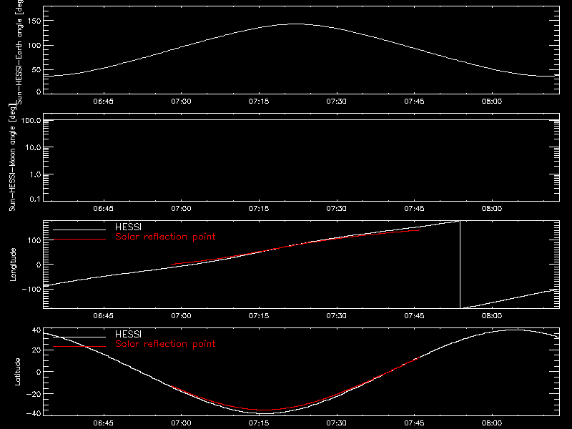Click the vertical longitude wrap line near 07:54
This screenshot has height=429, width=572.
[x=460, y=265]
